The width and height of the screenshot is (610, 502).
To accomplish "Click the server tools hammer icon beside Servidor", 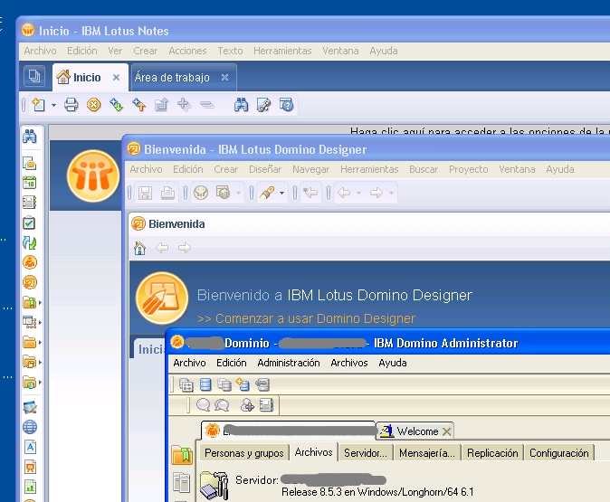I will pyautogui.click(x=214, y=485).
